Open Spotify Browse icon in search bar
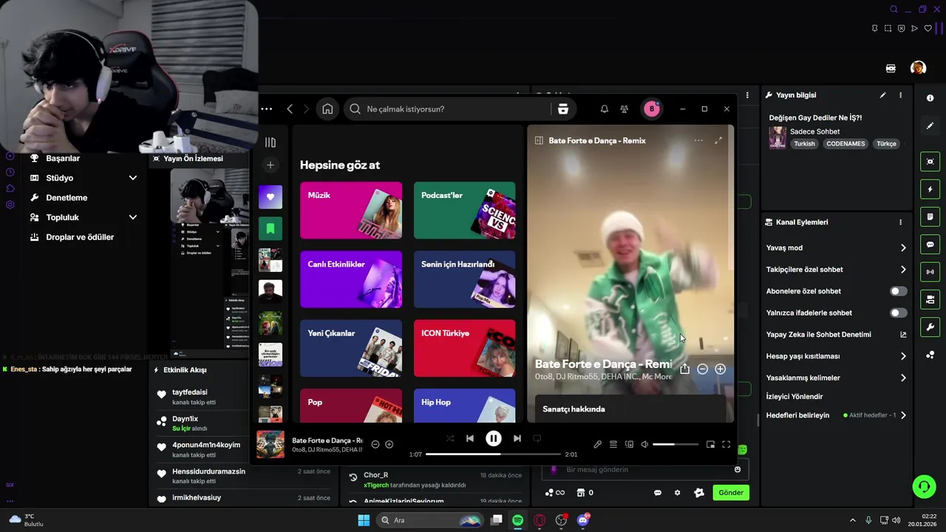This screenshot has height=532, width=946. click(x=563, y=109)
